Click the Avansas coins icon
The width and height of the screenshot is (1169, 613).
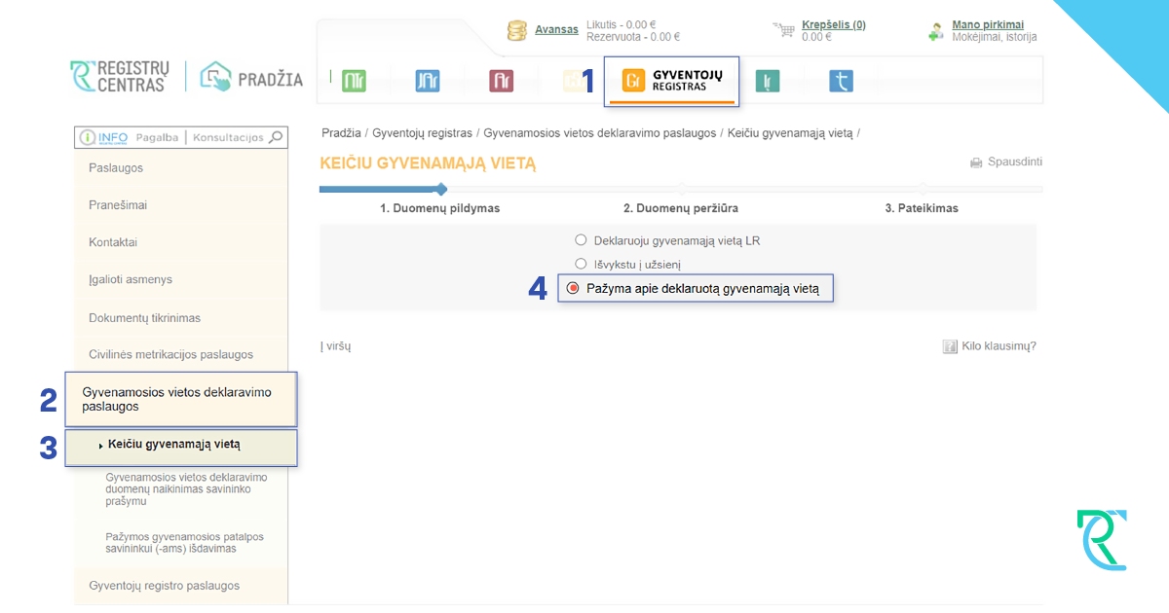click(517, 30)
